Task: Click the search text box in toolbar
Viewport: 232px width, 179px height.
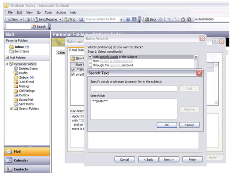Action: click(18, 27)
